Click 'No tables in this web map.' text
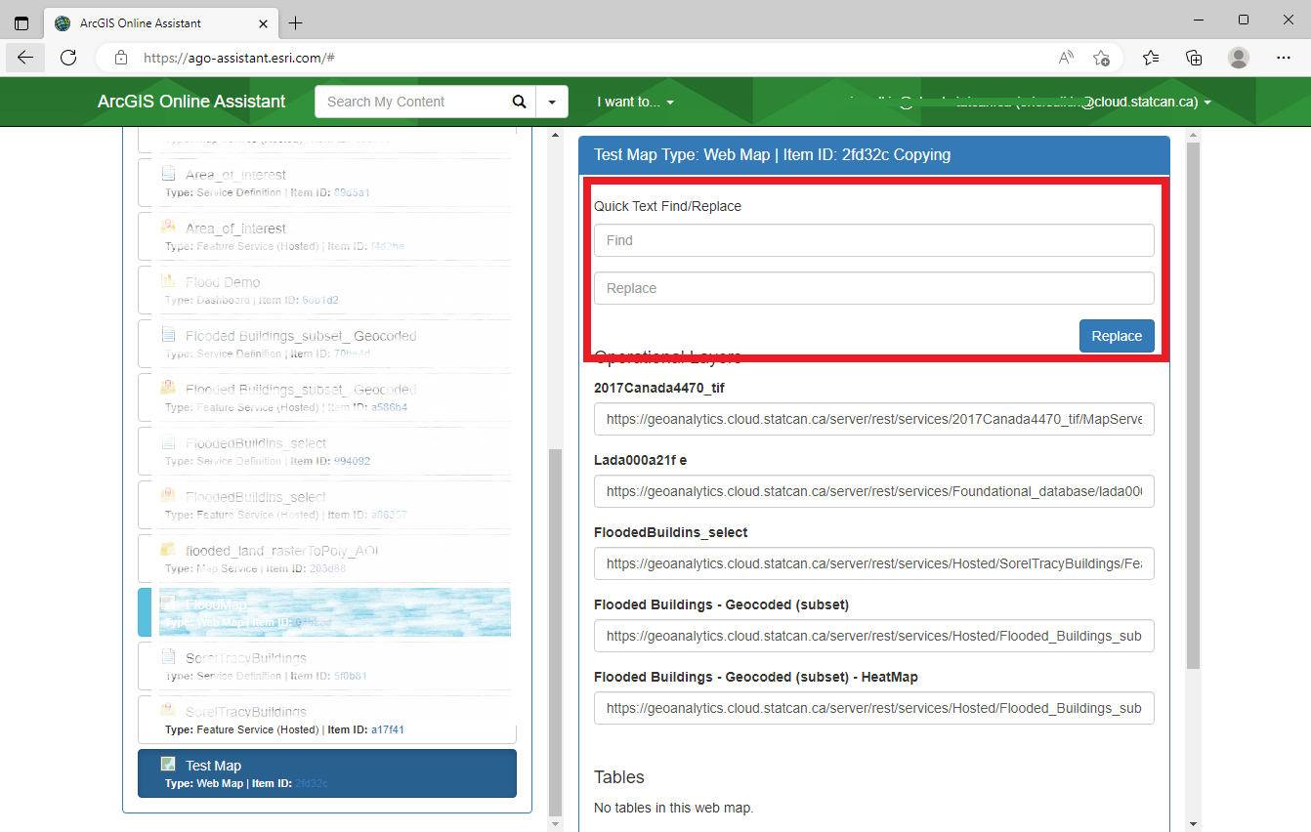The image size is (1311, 832). [674, 808]
